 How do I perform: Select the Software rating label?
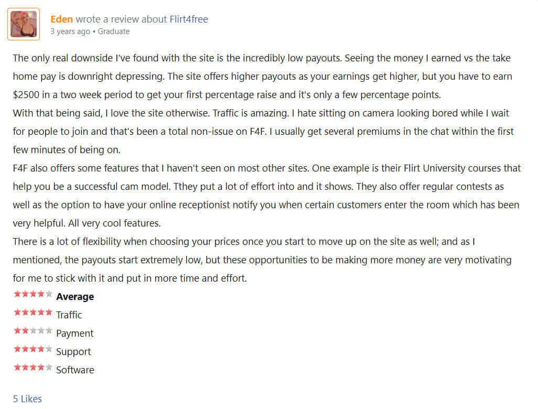pyautogui.click(x=75, y=370)
